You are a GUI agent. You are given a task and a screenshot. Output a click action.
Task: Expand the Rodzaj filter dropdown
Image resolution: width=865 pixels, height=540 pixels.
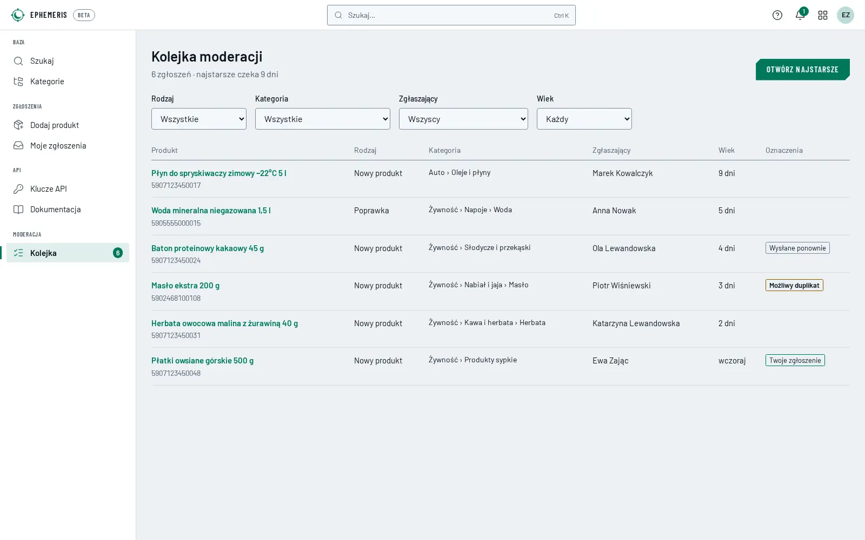[x=199, y=119]
